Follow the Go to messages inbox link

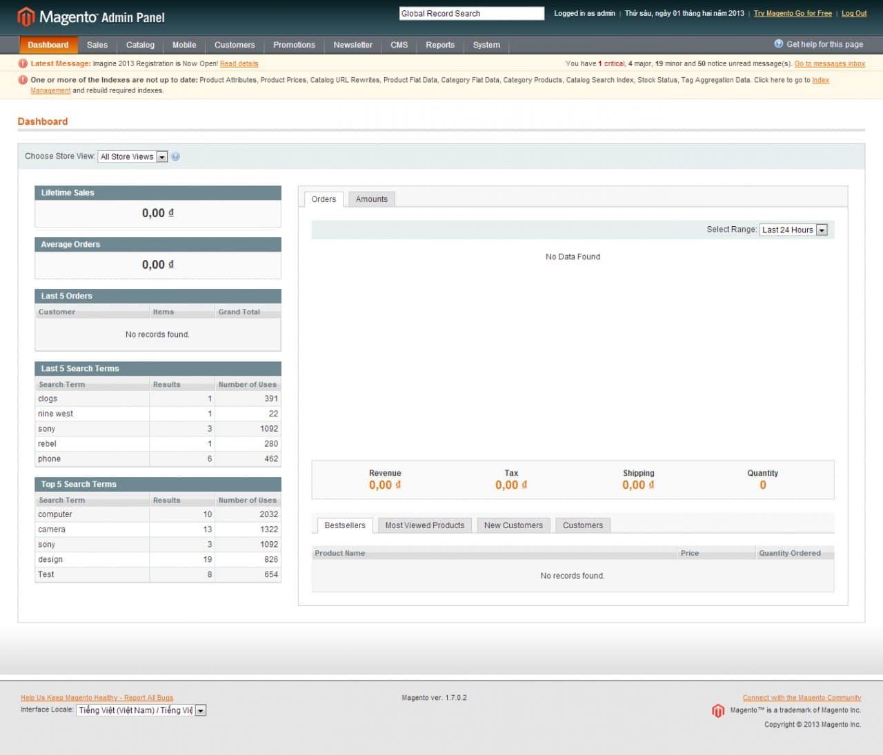(829, 63)
